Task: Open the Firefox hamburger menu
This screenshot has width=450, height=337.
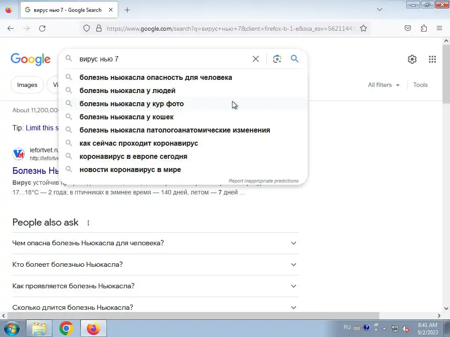Action: (x=439, y=28)
